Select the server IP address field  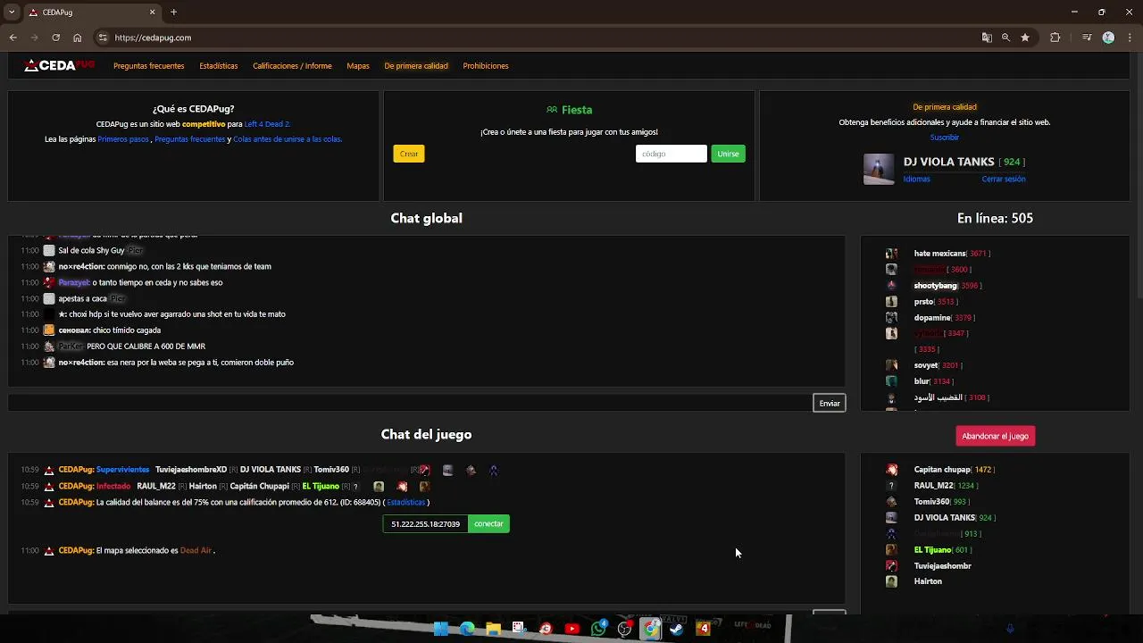click(x=425, y=524)
